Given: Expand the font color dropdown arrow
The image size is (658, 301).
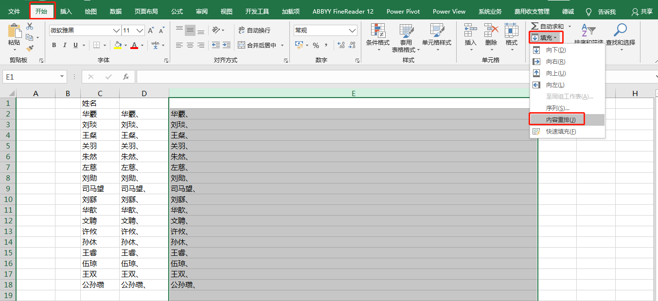Looking at the screenshot, I should click(x=141, y=45).
